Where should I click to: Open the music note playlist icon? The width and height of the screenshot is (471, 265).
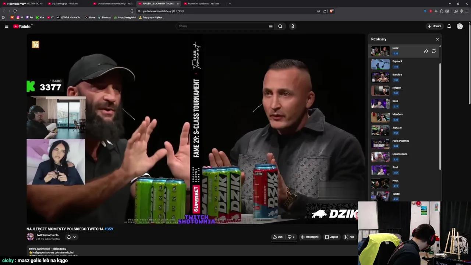pos(456,11)
